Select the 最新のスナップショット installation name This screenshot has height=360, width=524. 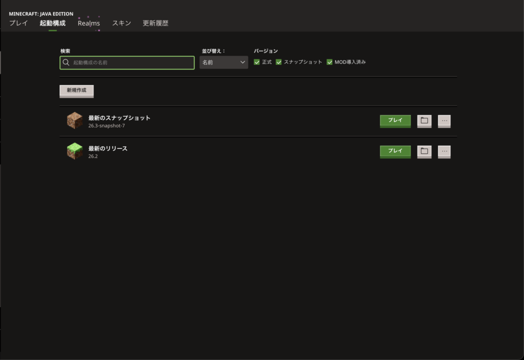coord(119,118)
